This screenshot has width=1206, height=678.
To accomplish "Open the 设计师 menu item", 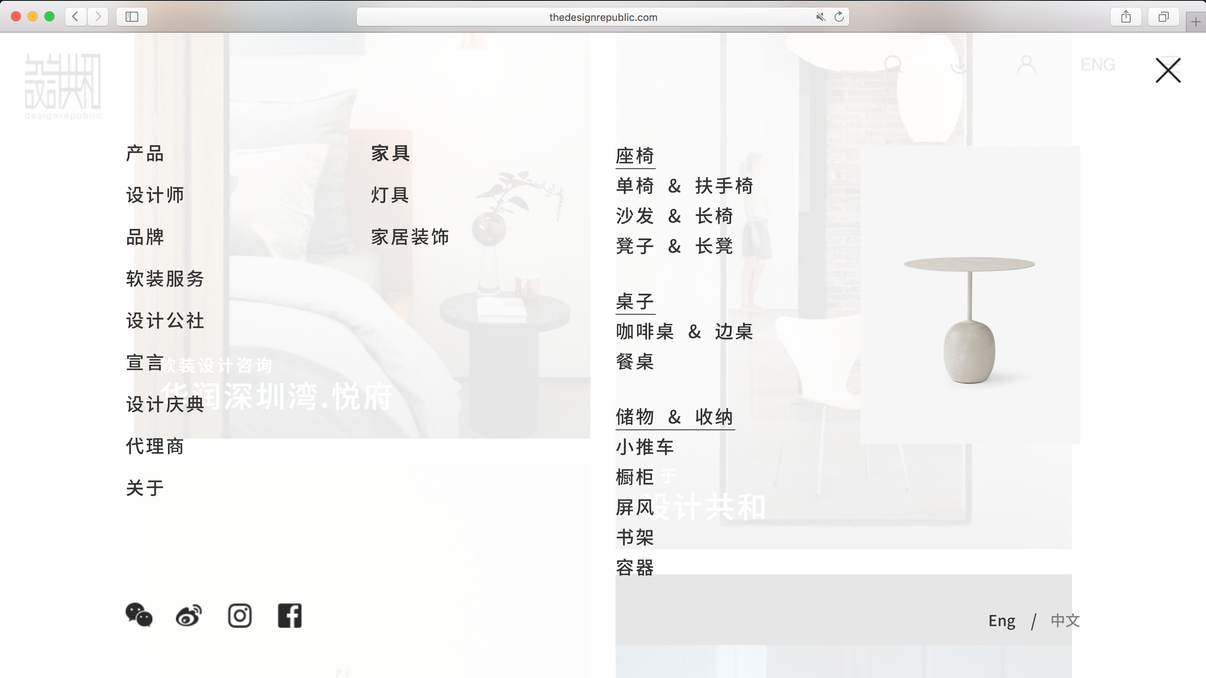I will point(155,195).
